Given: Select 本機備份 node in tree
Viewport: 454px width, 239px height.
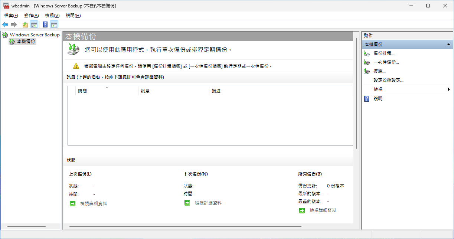Looking at the screenshot, I should click(x=26, y=42).
